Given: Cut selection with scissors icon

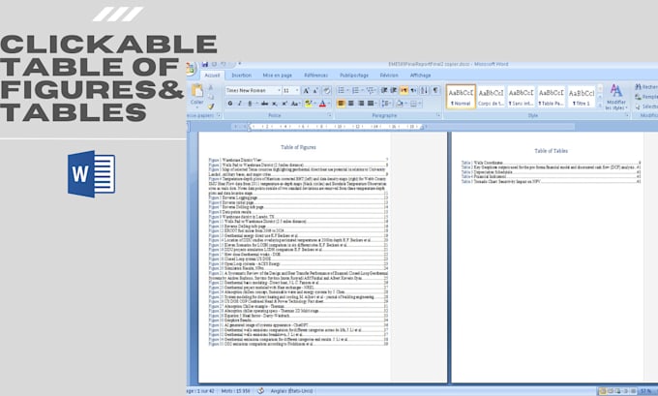Looking at the screenshot, I should click(211, 87).
